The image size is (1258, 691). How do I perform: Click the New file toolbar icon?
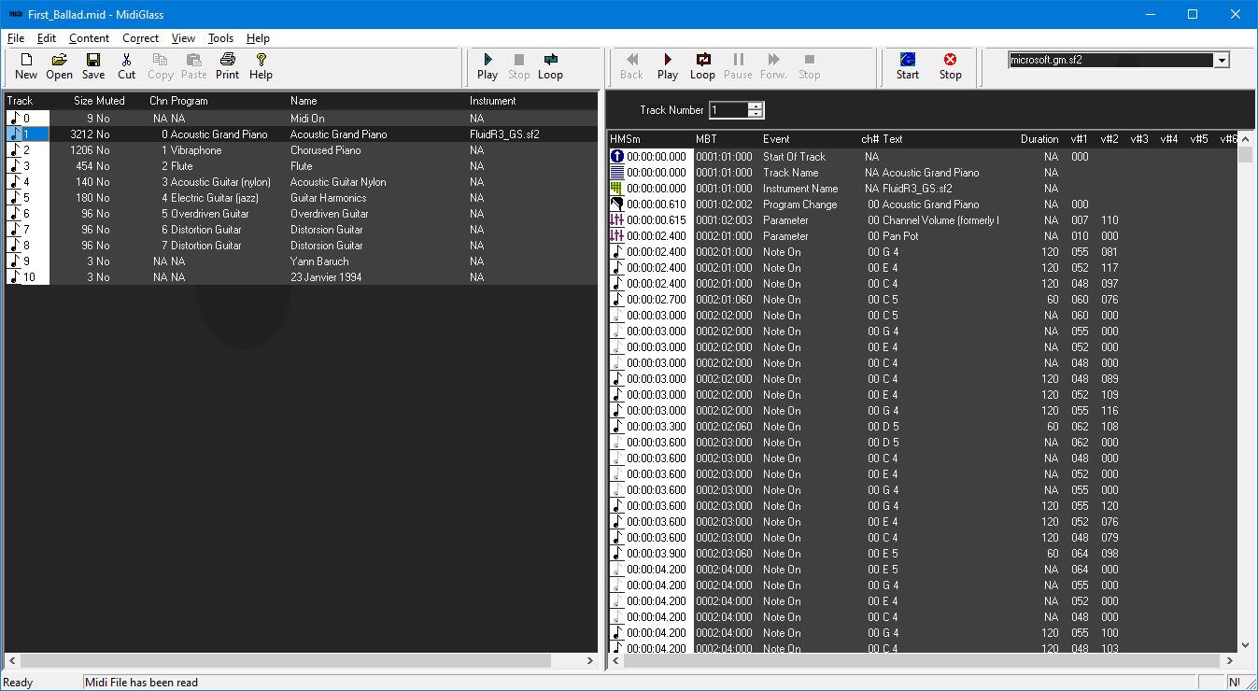coord(26,66)
